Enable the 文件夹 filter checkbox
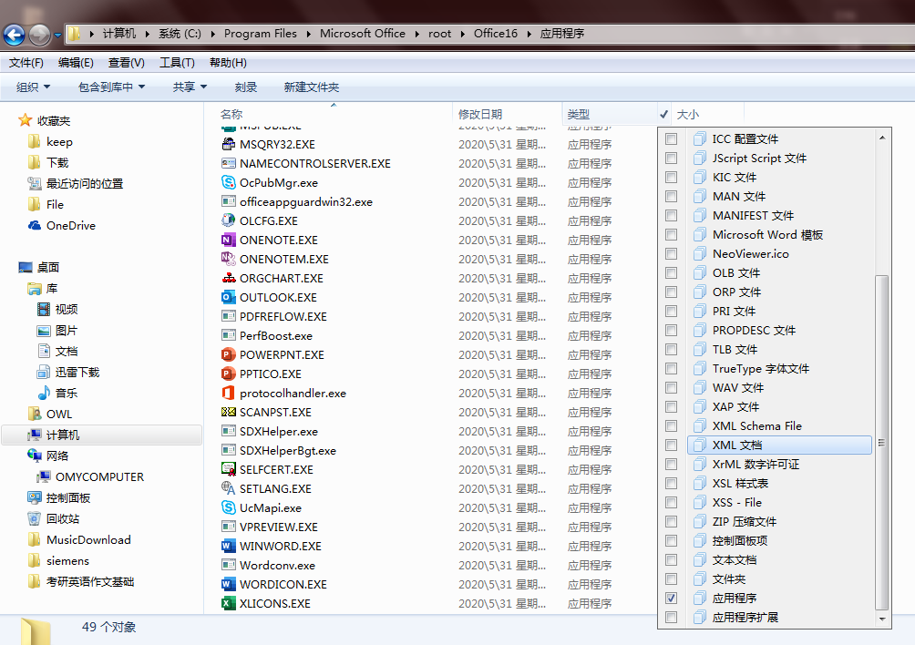Viewport: 915px width, 645px height. click(671, 578)
